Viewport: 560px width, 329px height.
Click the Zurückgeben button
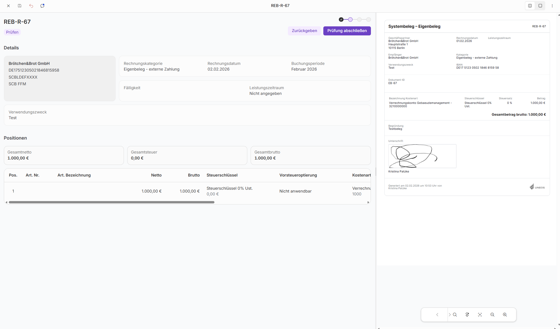304,31
